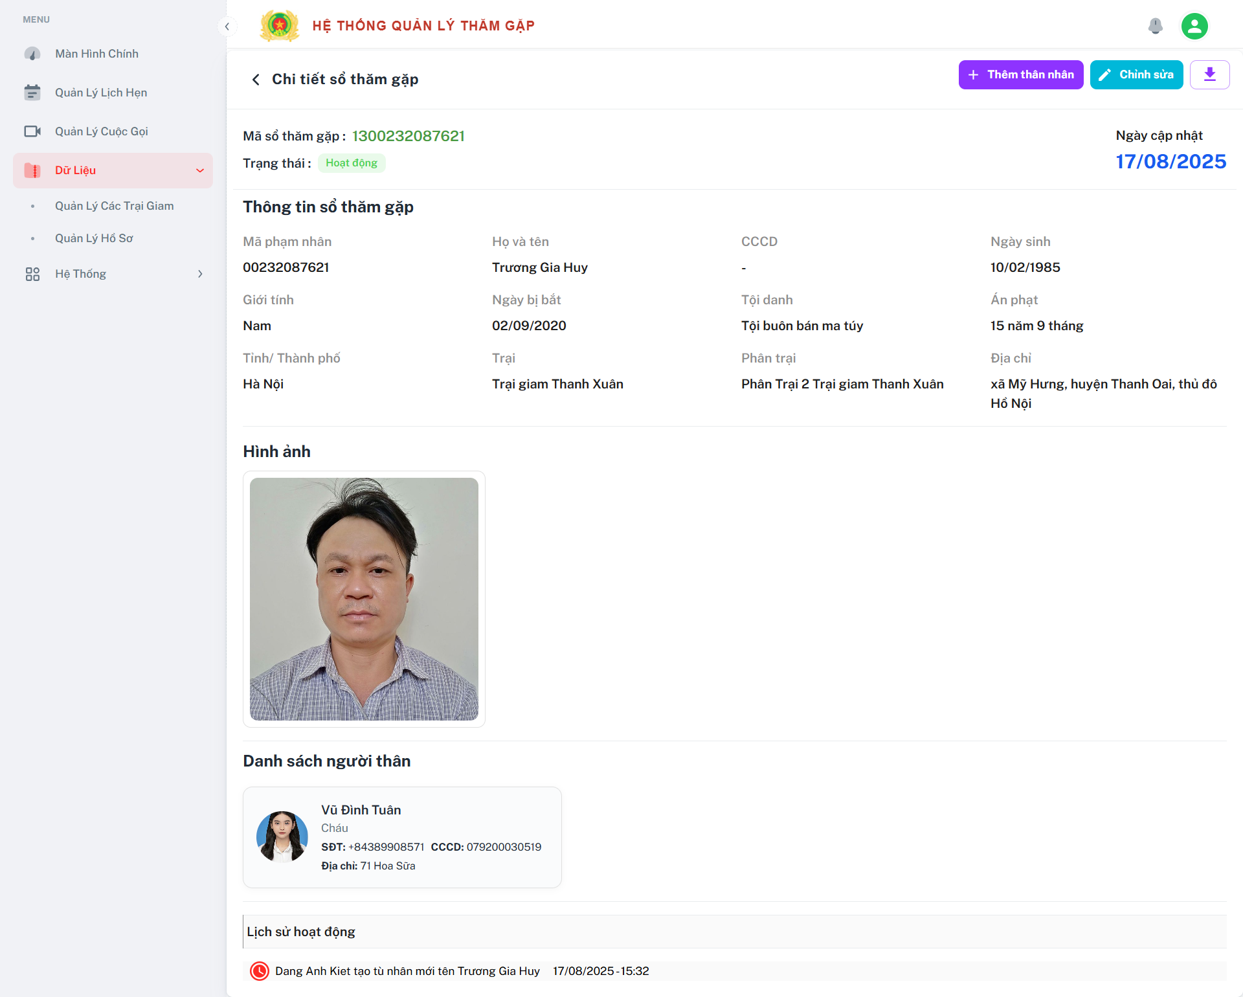
Task: Click the gender value Nam
Action: [257, 326]
